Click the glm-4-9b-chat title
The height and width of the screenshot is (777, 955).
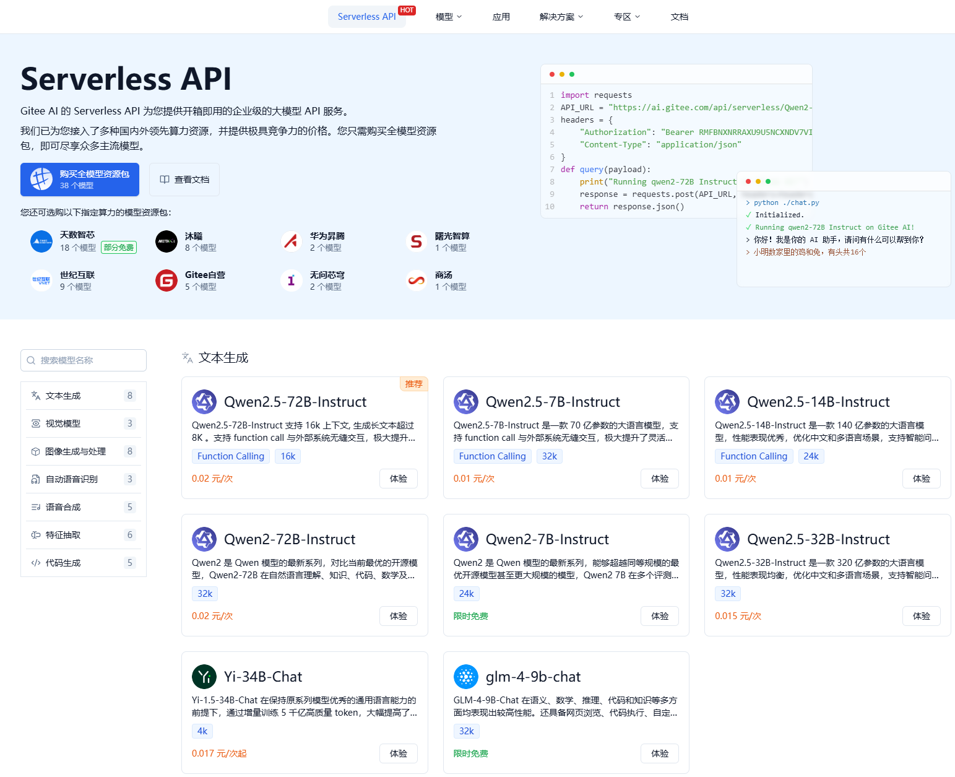pyautogui.click(x=533, y=677)
